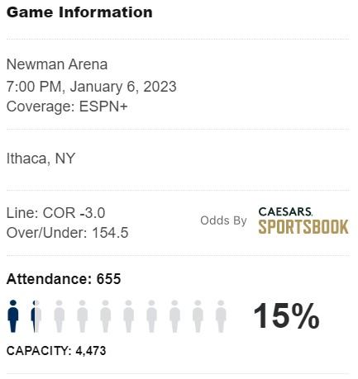Click the Game Information heading
The width and height of the screenshot is (358, 379).
click(x=79, y=12)
